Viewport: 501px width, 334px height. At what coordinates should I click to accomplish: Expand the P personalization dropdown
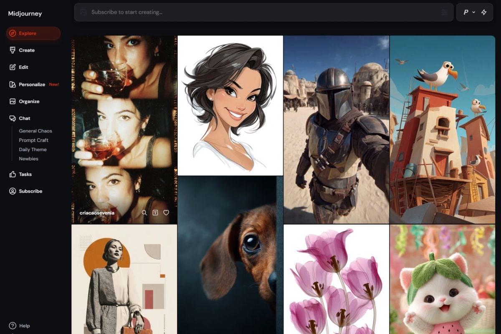click(x=469, y=12)
